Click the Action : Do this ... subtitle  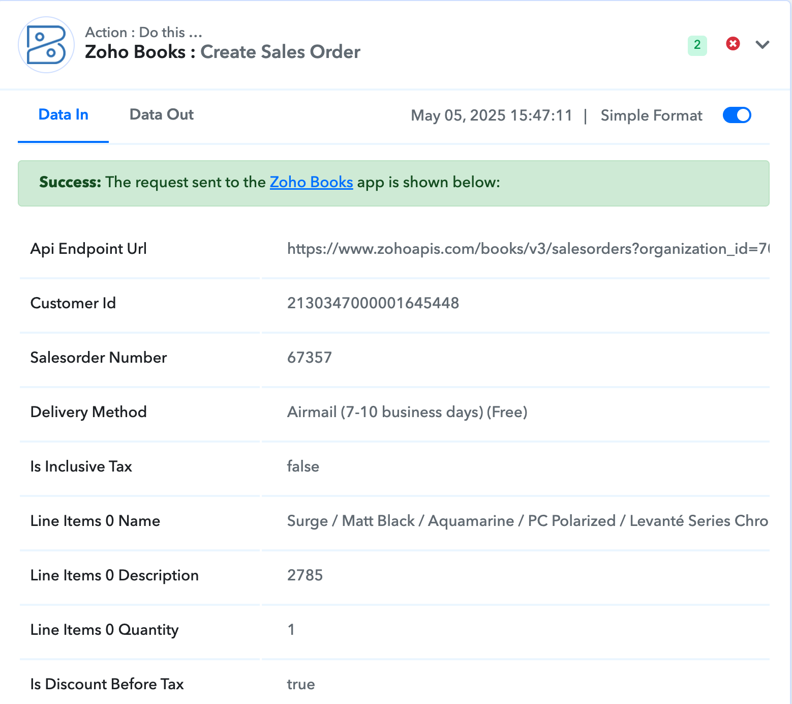tap(144, 32)
